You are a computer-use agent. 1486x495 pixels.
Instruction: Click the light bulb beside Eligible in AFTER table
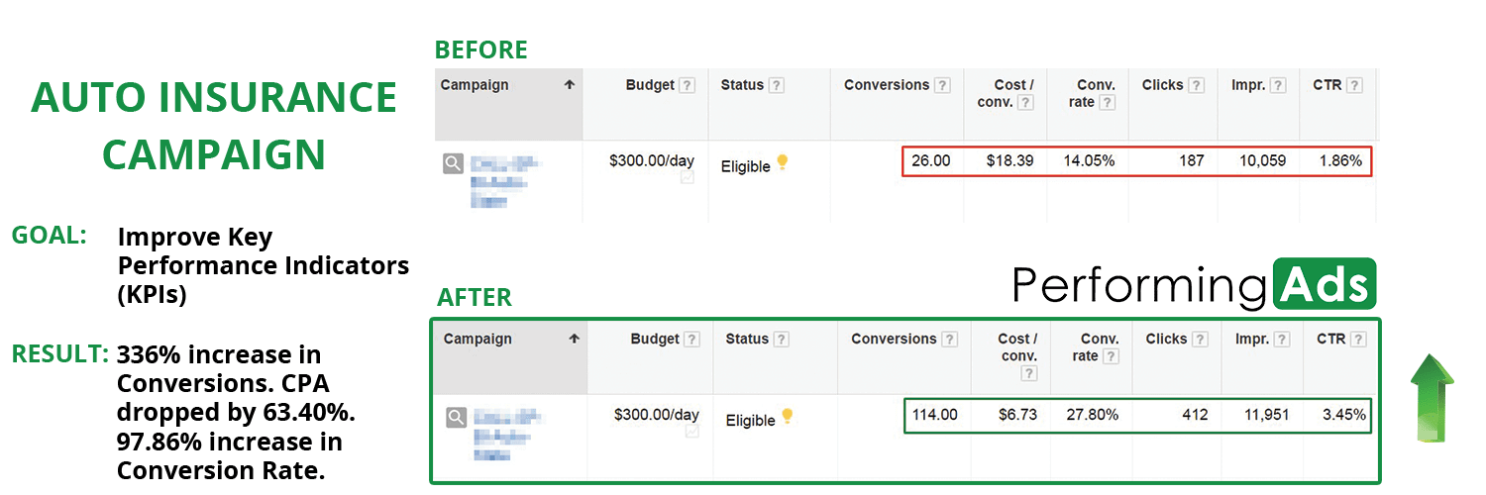788,416
